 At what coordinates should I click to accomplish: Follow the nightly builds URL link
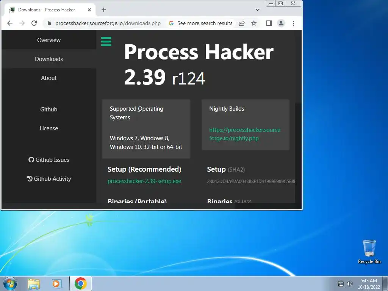[245, 134]
